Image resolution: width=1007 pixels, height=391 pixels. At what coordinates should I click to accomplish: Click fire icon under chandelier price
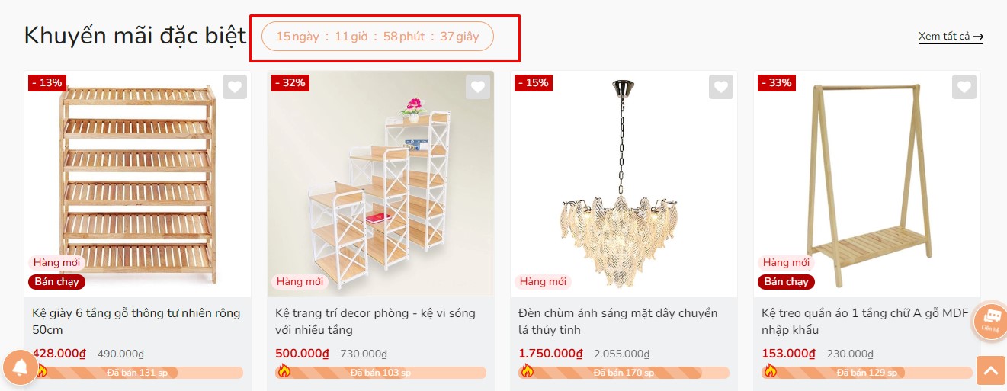[x=527, y=371]
